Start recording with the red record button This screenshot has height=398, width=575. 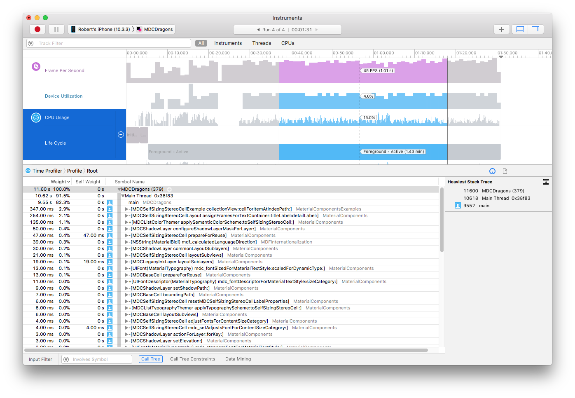[x=37, y=29]
